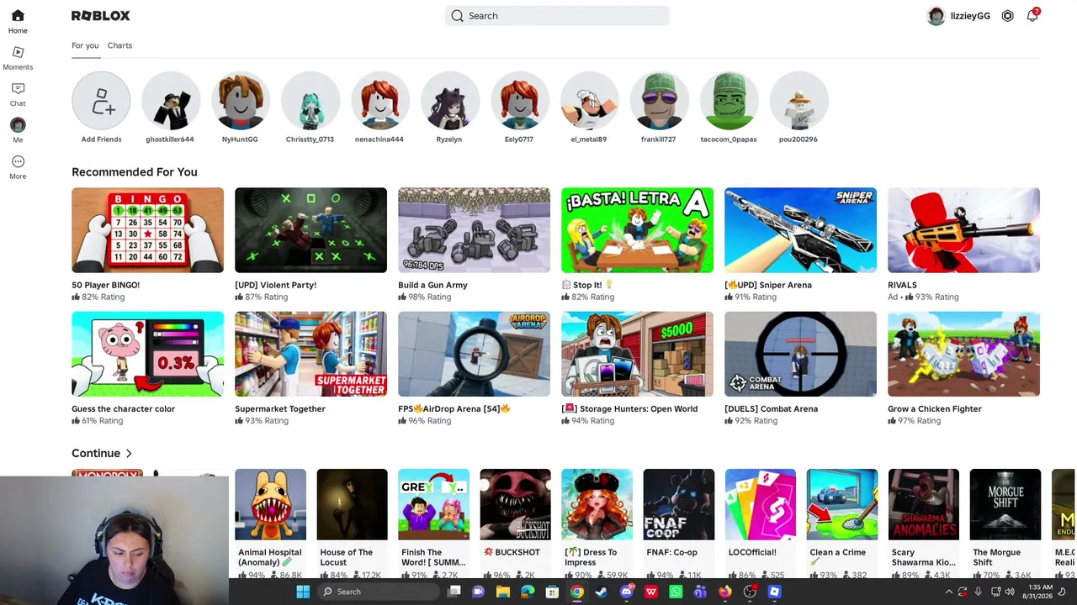Open Moments from the left sidebar
The height and width of the screenshot is (605, 1077).
(x=18, y=52)
